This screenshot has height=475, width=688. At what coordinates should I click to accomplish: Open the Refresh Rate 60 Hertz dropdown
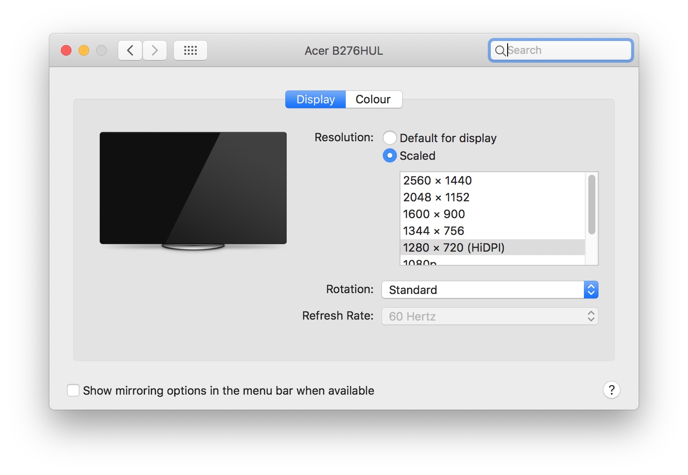point(490,316)
